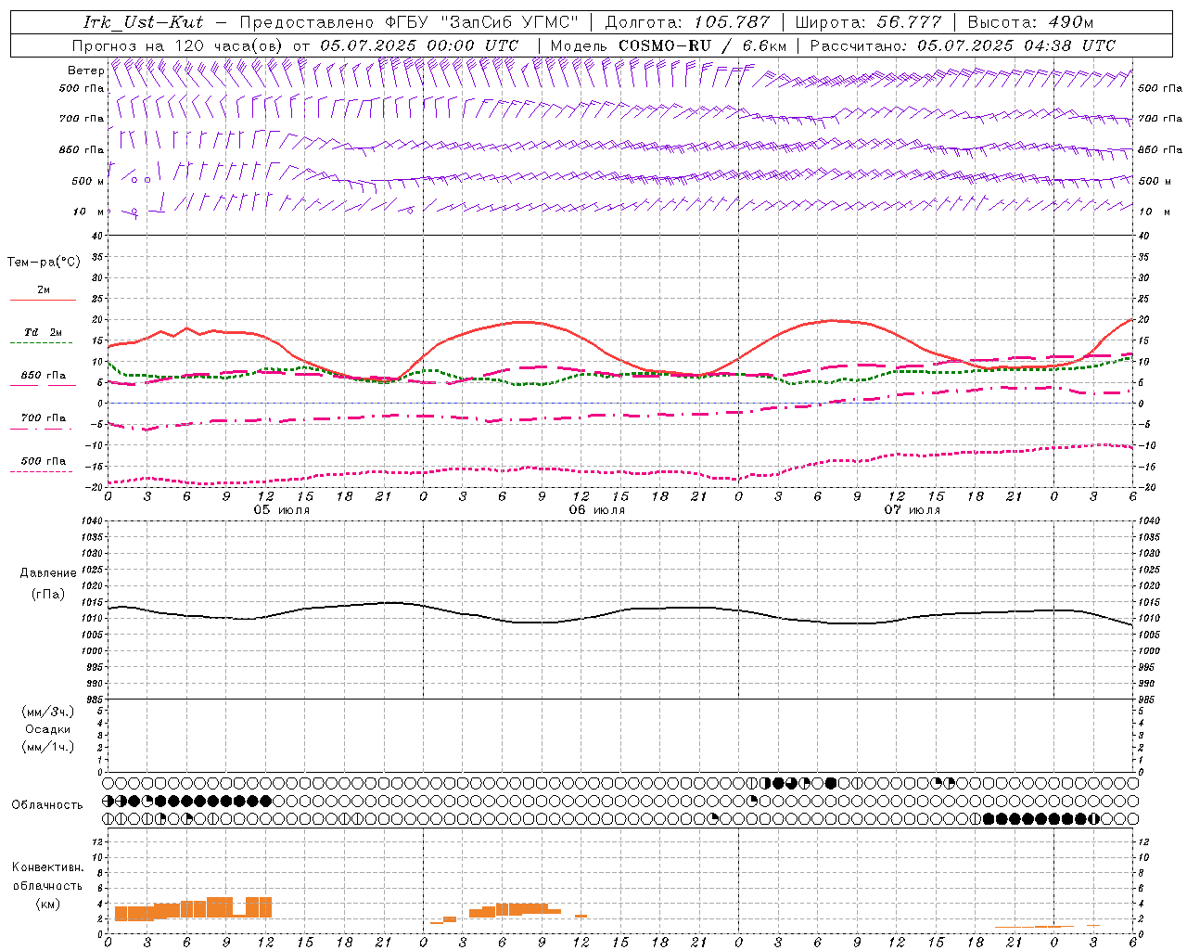
Task: Click Рассчитано: 05.07.2025 04:38 UTC
Action: 963,45
